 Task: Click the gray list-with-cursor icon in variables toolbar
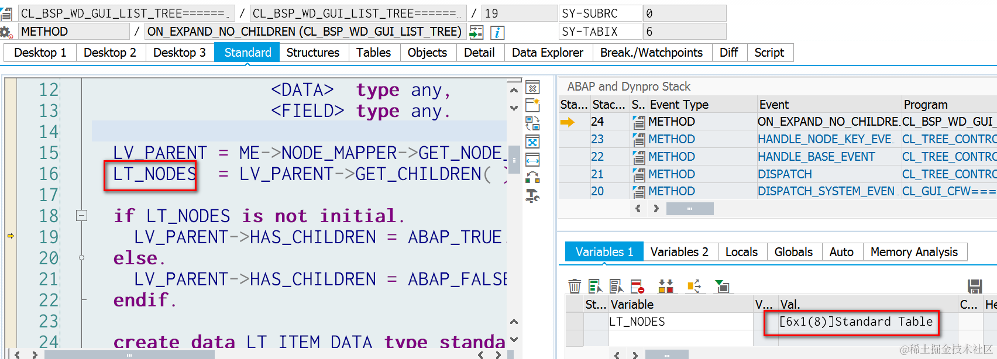coord(616,286)
